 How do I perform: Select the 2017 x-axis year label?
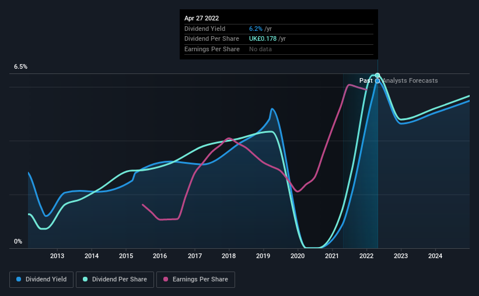coord(195,256)
